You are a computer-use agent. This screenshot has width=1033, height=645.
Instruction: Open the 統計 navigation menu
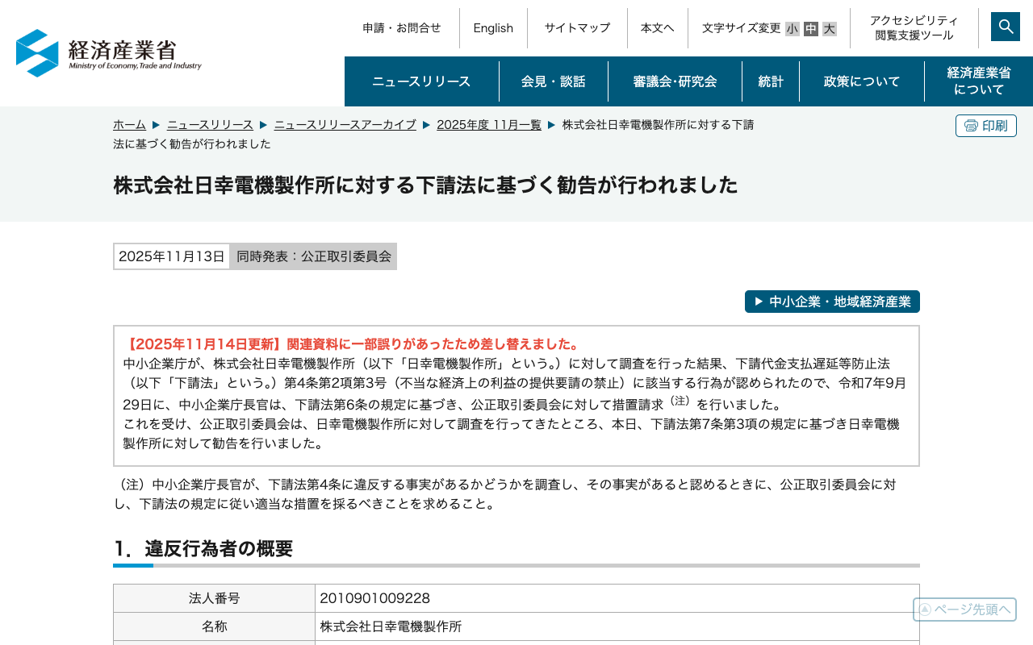click(x=771, y=81)
